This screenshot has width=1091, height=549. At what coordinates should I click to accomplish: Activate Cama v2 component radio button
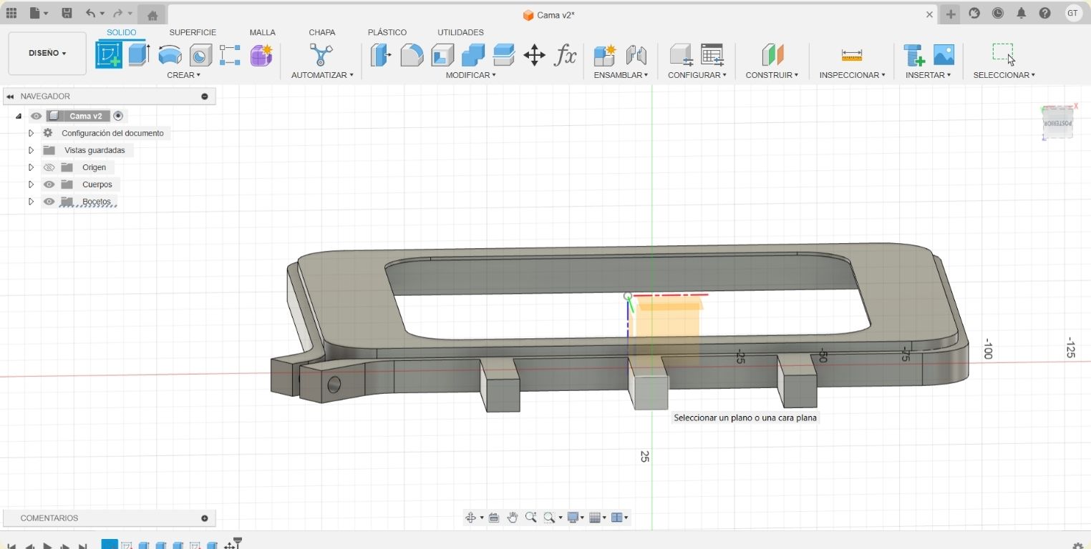pos(118,116)
